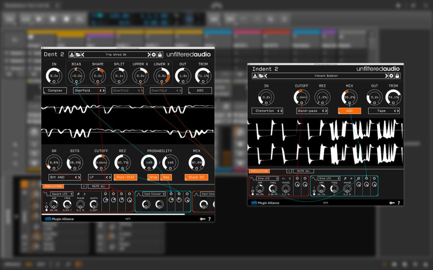Screen dimensions: 433x270
Task: Expand the Square LFO modulator type dropdown
Action: tap(62, 194)
